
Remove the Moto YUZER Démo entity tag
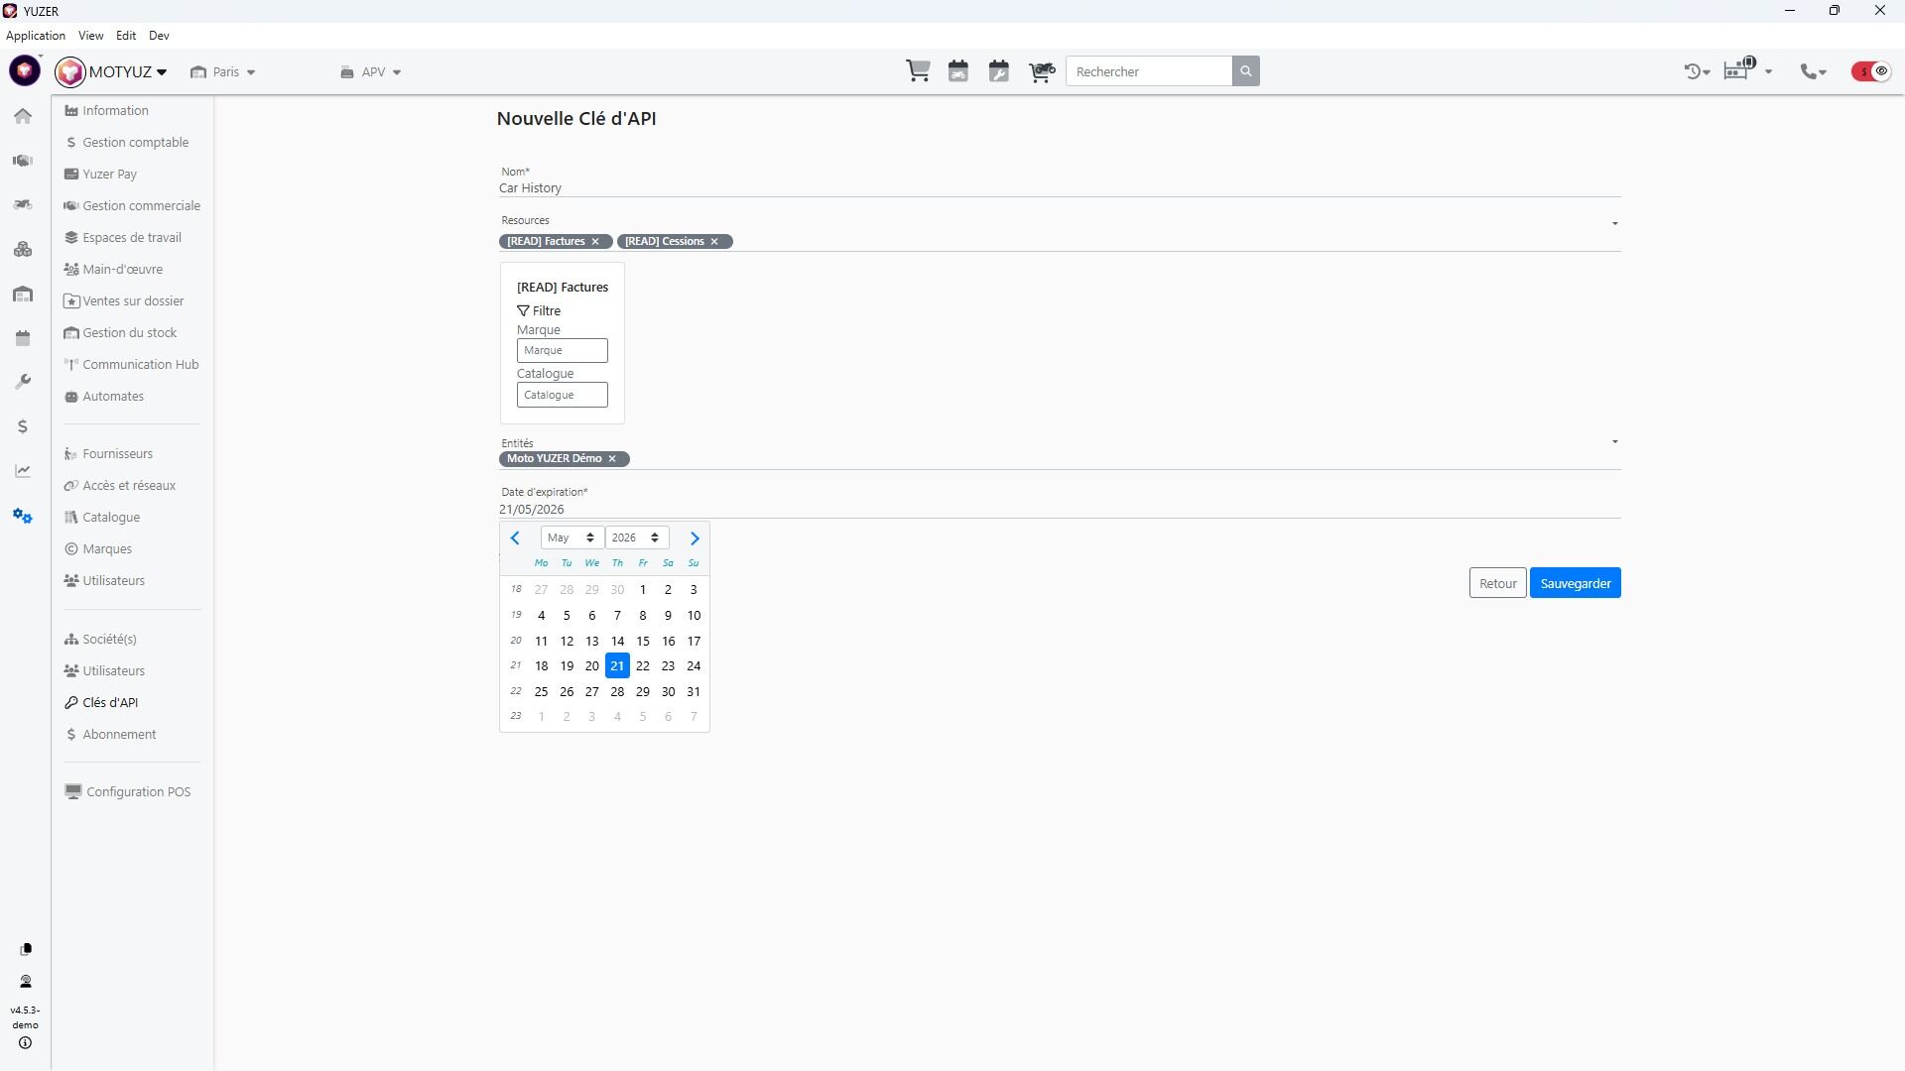tap(612, 459)
